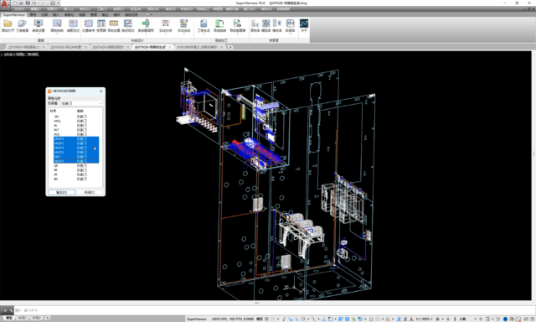536x322 pixels.
Task: Select the green L-shaped wire icon in processing group
Action: pyautogui.click(x=219, y=23)
